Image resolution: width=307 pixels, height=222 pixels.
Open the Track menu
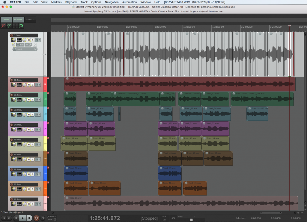[x=84, y=2]
